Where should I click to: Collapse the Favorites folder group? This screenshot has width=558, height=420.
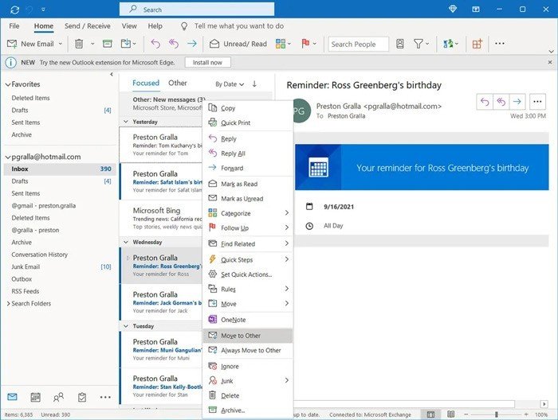coord(8,84)
